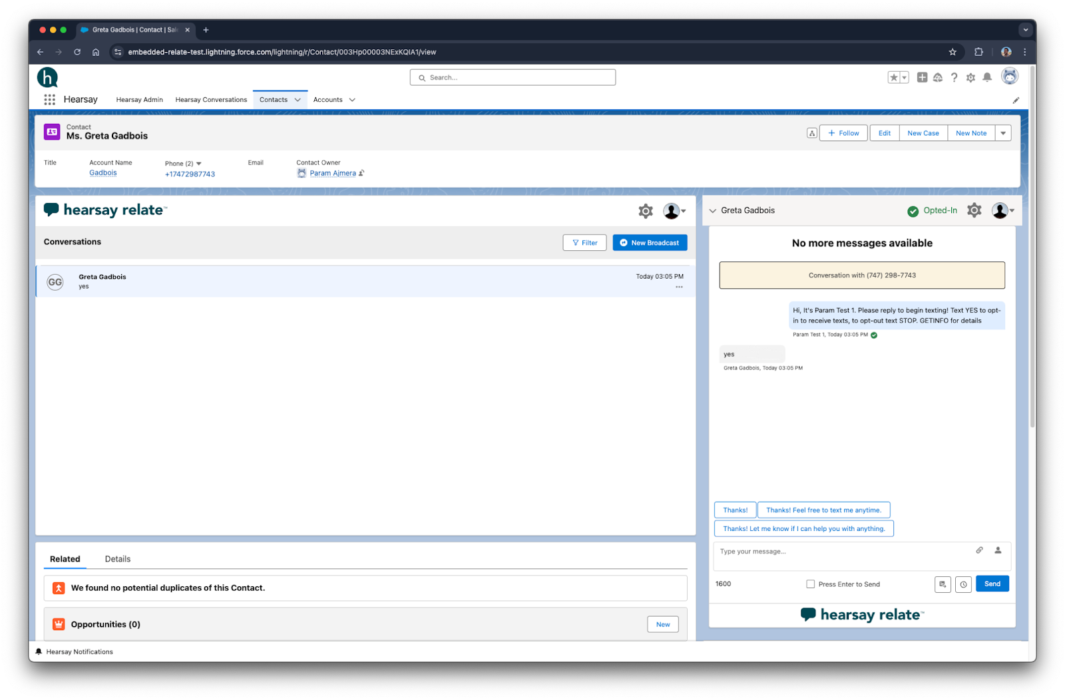Click the New Broadcast button

coord(650,243)
